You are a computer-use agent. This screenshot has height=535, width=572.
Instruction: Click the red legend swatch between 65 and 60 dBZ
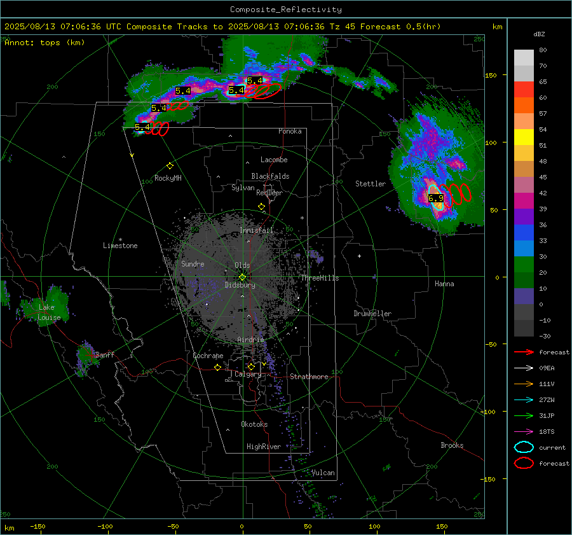pyautogui.click(x=524, y=90)
